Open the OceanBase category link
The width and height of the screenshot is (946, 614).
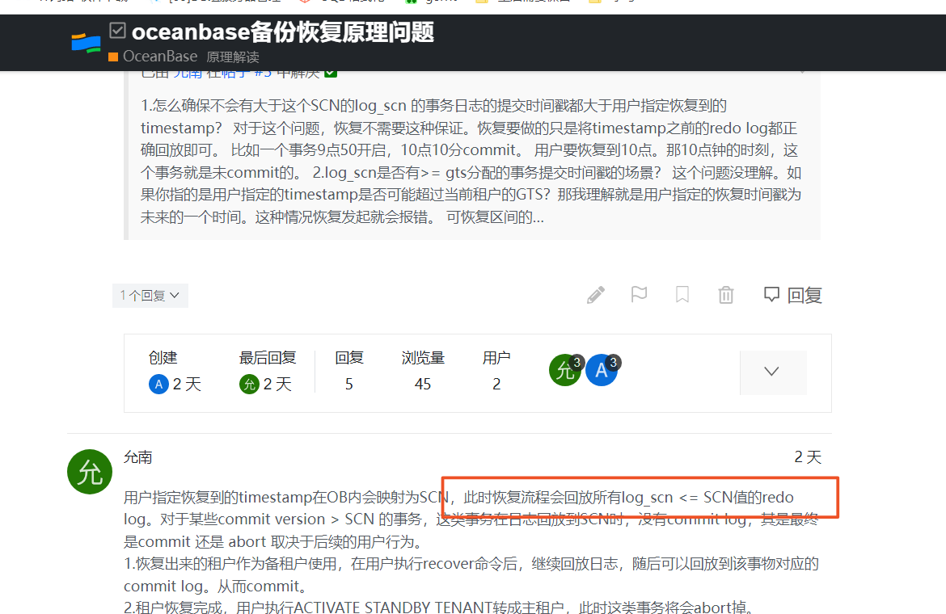[x=160, y=57]
